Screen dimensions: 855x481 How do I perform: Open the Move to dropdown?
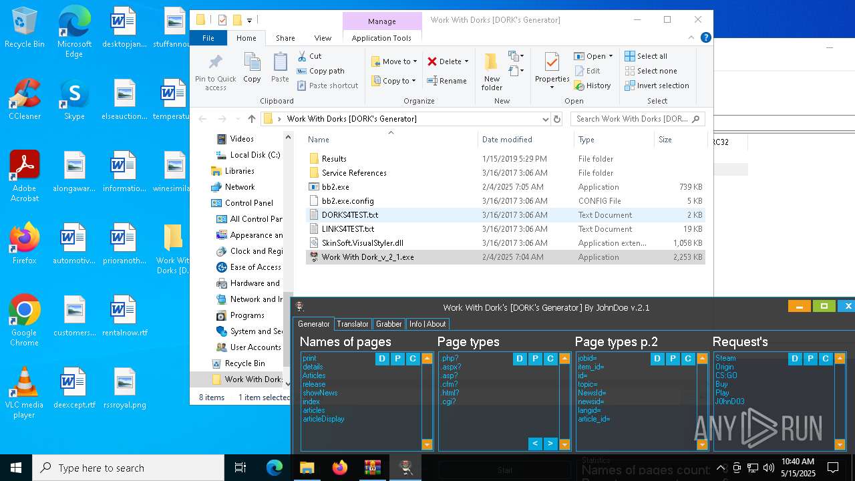click(394, 61)
